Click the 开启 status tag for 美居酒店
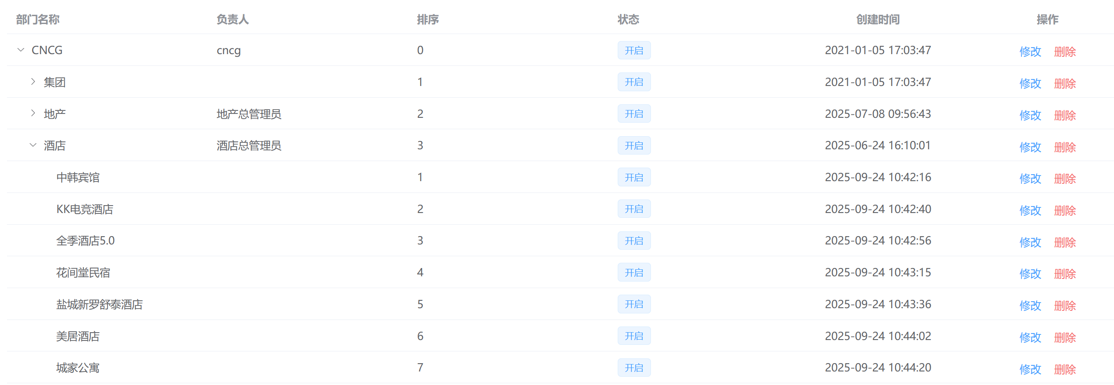The height and width of the screenshot is (385, 1114). click(x=633, y=336)
